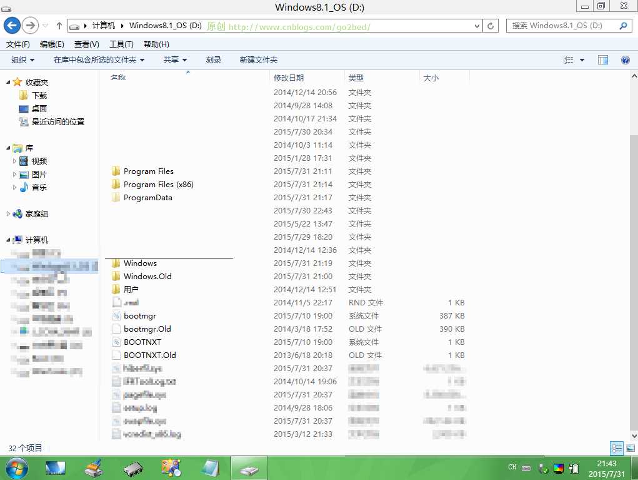Image resolution: width=638 pixels, height=480 pixels.
Task: Go forward with the Forward arrow
Action: (x=30, y=26)
